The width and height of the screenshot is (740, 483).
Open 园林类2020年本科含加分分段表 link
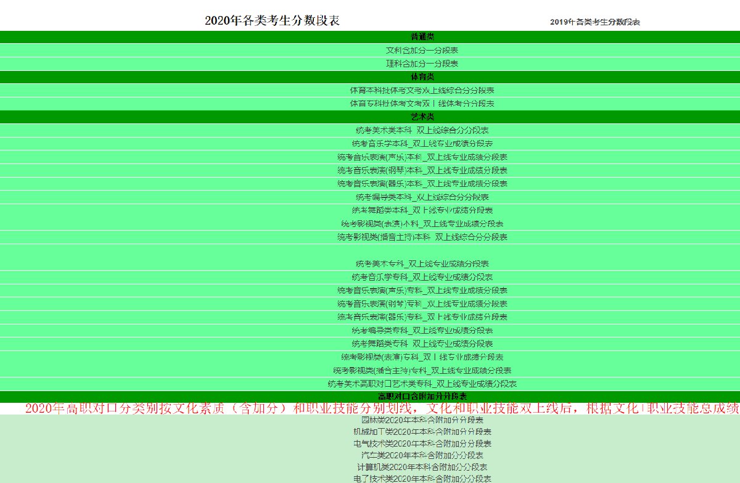pyautogui.click(x=422, y=420)
